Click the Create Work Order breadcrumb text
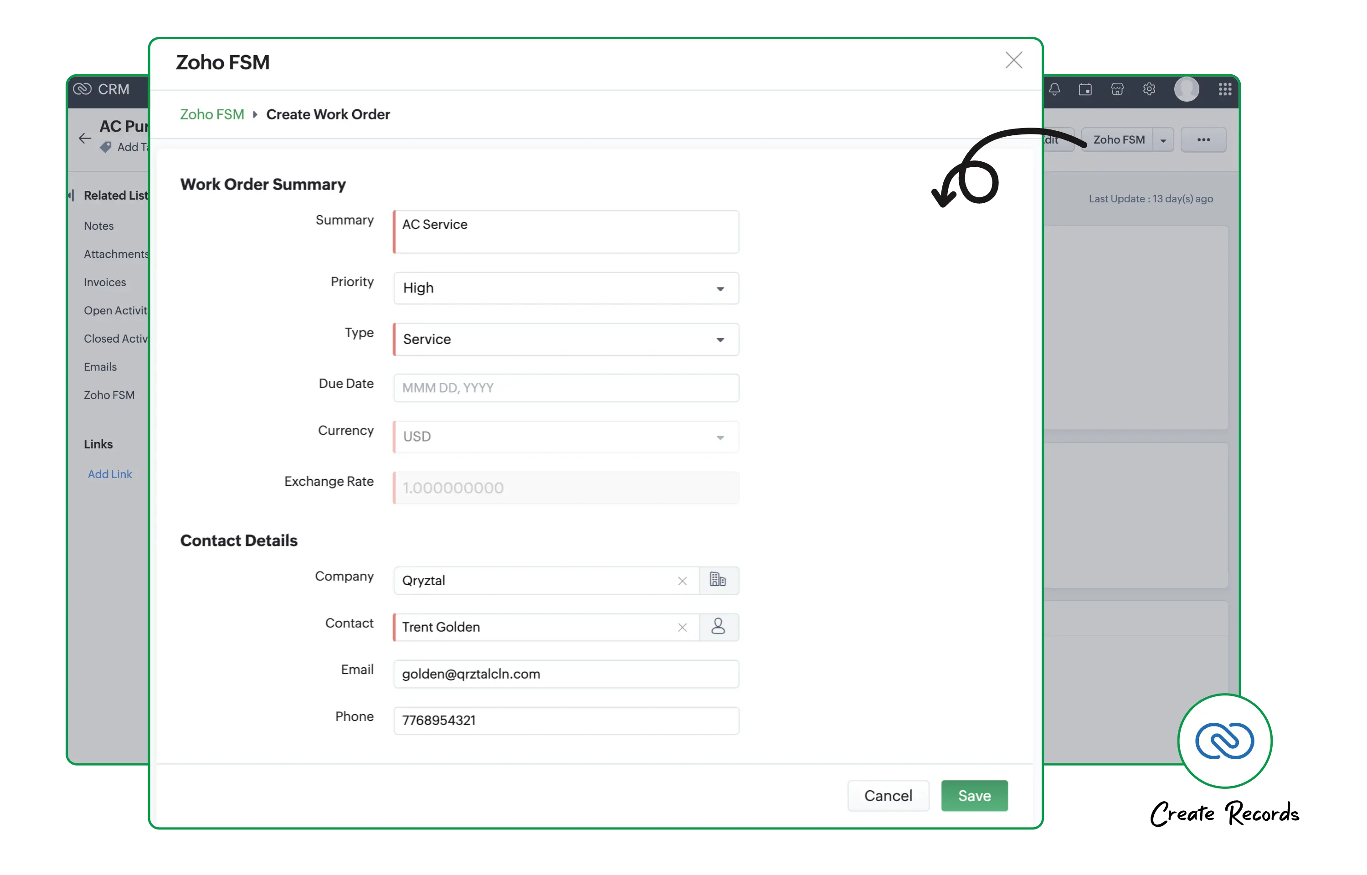The width and height of the screenshot is (1367, 875). [328, 115]
